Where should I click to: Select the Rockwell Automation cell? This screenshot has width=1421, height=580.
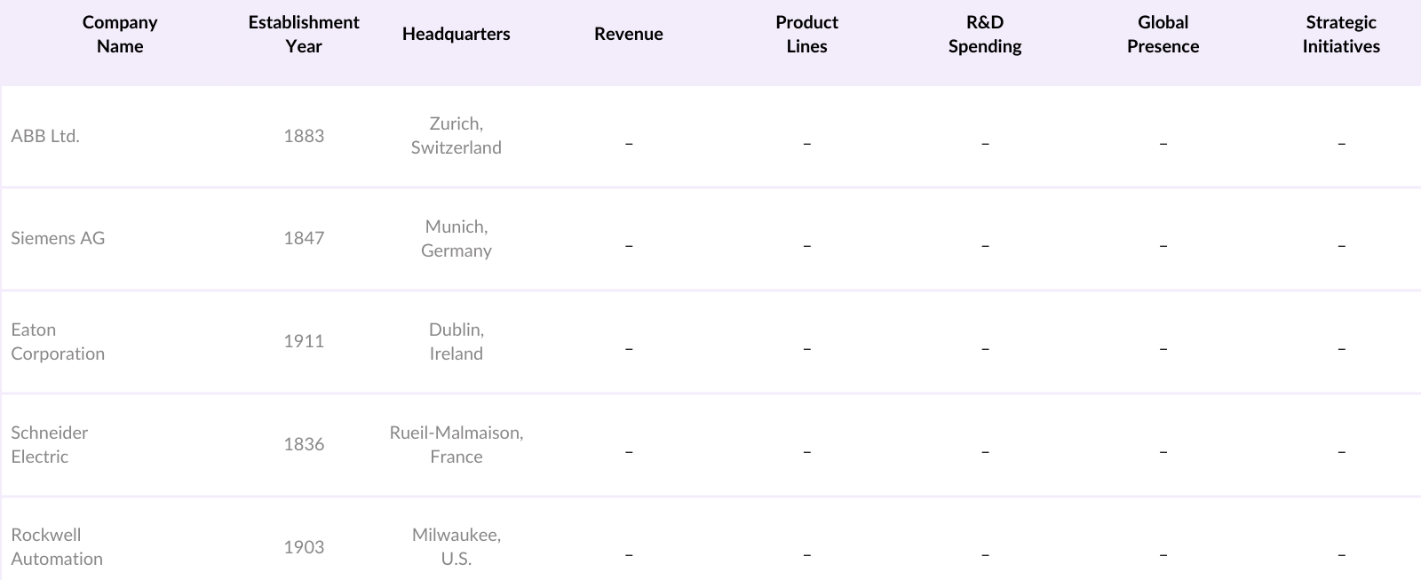(57, 546)
